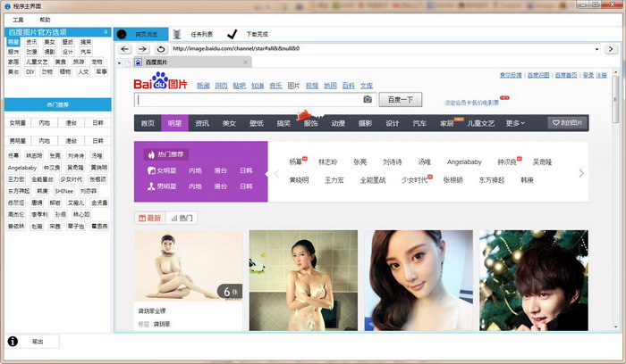The height and width of the screenshot is (364, 626).
Task: Switch to the 热门 sort tab
Action: pos(182,218)
